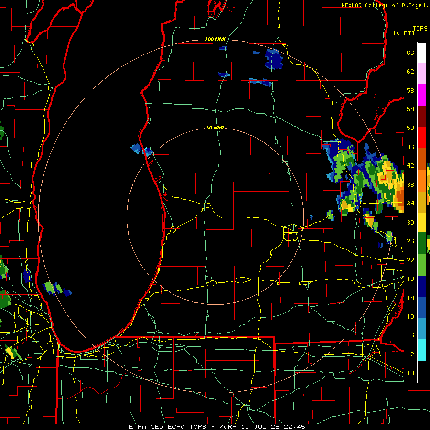This screenshot has height=430, width=430.
Task: Click the "2" legend value
Action: click(412, 355)
